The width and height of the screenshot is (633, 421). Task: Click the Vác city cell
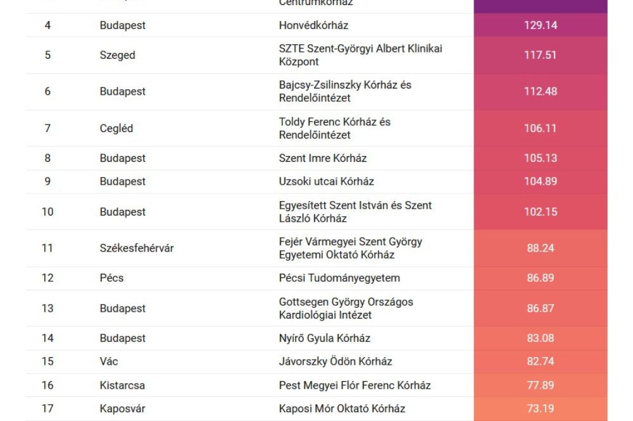click(x=109, y=362)
